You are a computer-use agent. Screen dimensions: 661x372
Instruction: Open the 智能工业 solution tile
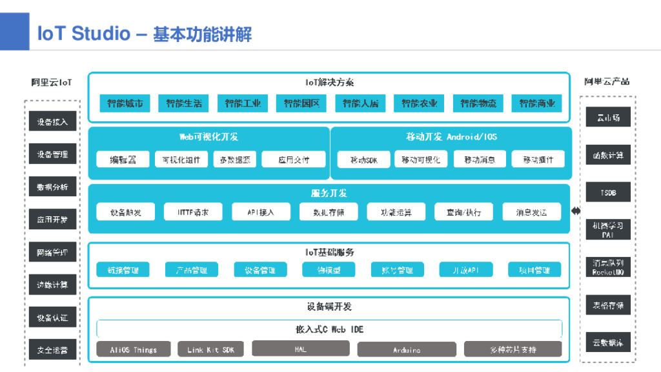[243, 103]
